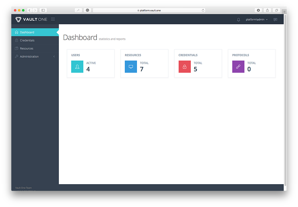The width and height of the screenshot is (298, 207).
Task: Go back with Safari back arrow
Action: [x=29, y=10]
